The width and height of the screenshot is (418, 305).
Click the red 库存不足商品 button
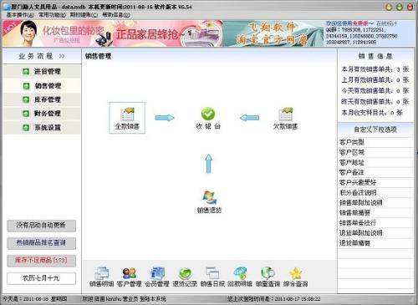(x=41, y=261)
